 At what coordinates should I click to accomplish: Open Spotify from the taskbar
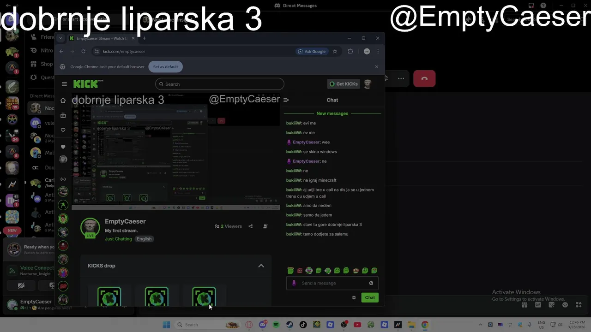tap(276, 325)
